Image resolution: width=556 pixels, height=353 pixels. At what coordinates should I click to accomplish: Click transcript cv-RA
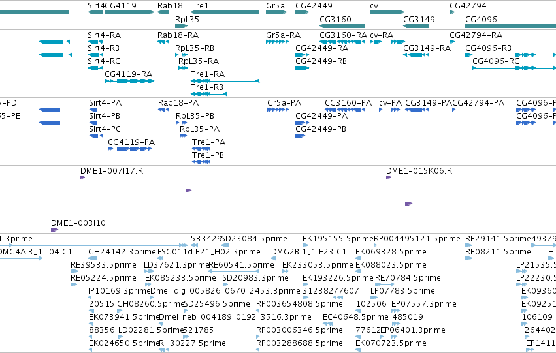(x=387, y=42)
